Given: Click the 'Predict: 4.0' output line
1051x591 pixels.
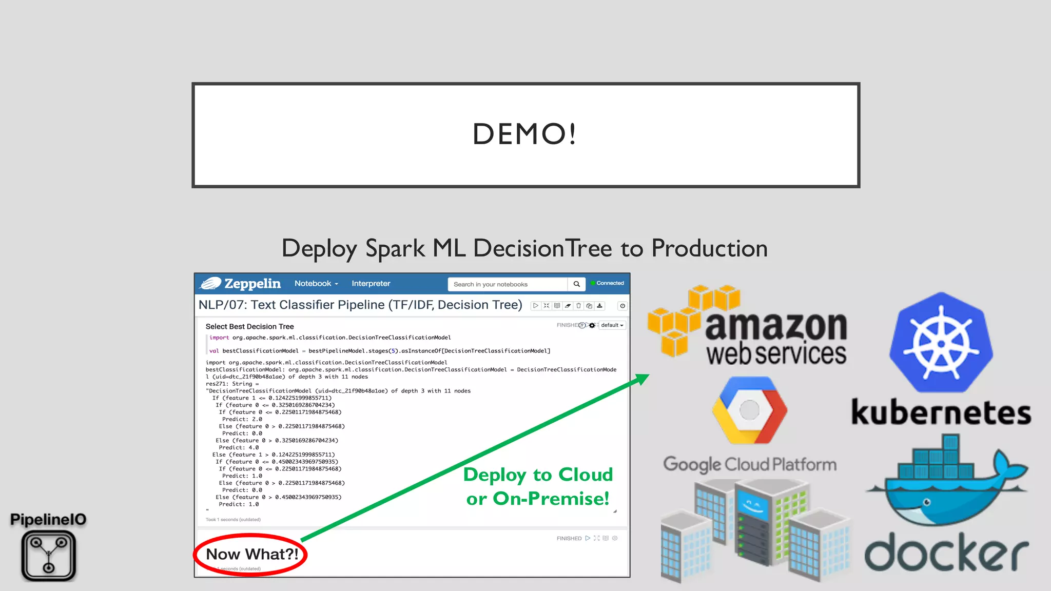Looking at the screenshot, I should (239, 448).
